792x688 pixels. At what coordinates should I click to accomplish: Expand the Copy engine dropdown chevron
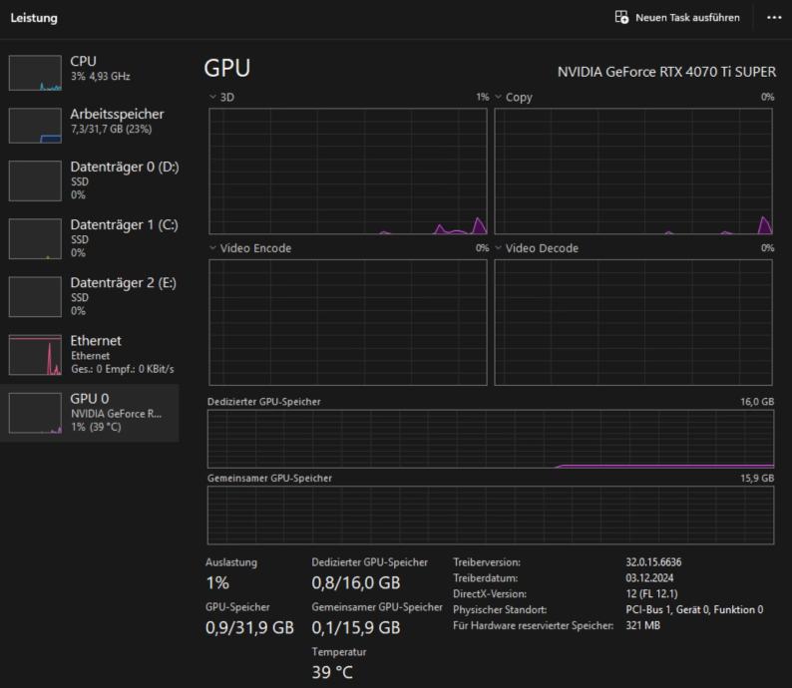click(498, 97)
